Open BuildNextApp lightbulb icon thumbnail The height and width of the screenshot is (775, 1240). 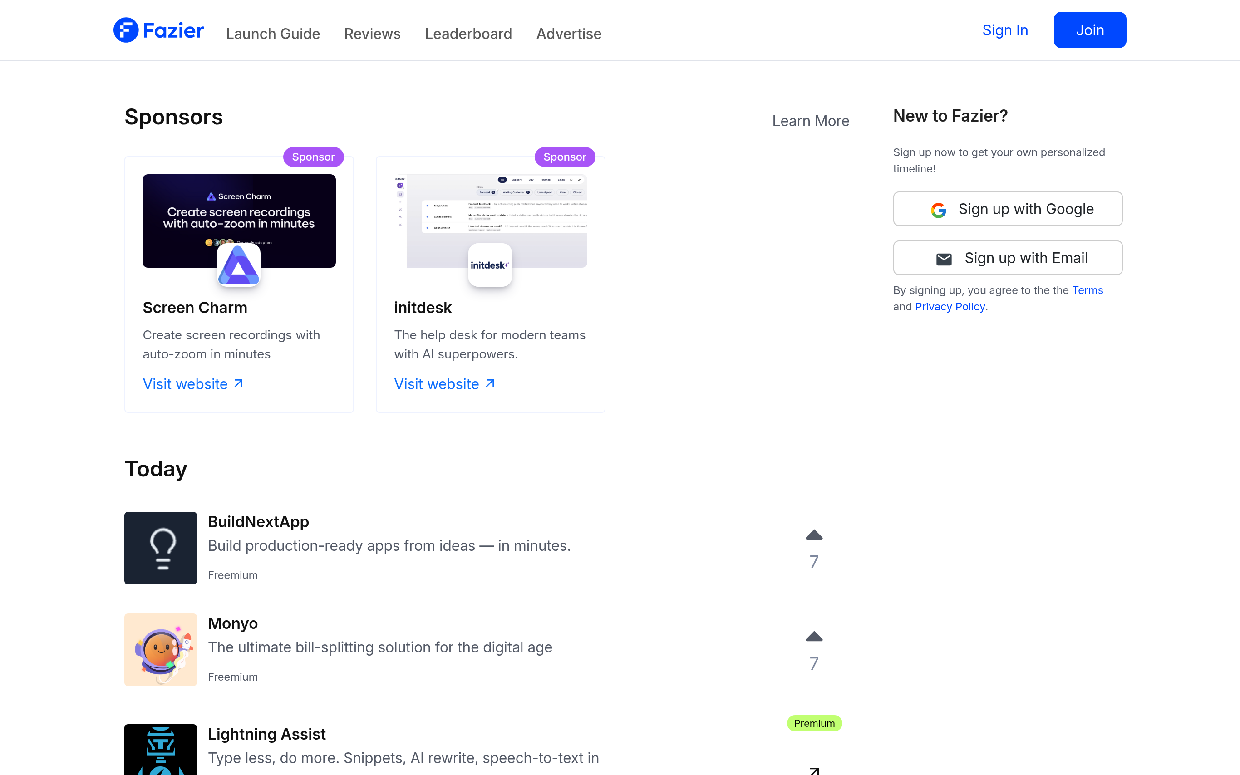click(160, 548)
